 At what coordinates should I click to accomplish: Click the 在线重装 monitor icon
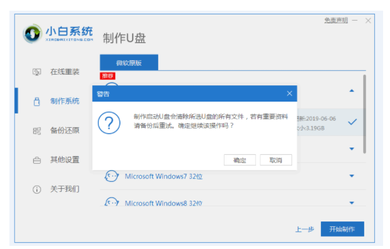(x=37, y=72)
